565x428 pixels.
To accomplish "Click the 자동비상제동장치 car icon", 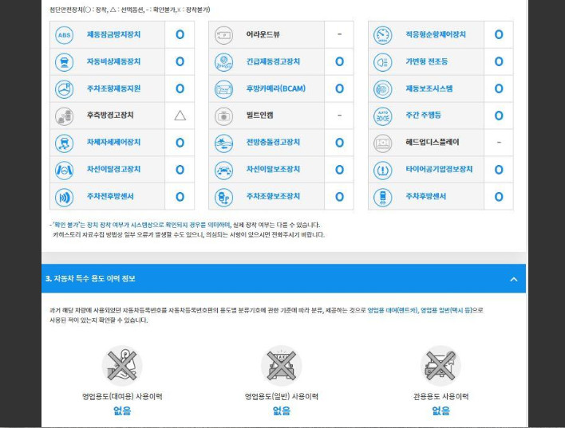I will [64, 62].
